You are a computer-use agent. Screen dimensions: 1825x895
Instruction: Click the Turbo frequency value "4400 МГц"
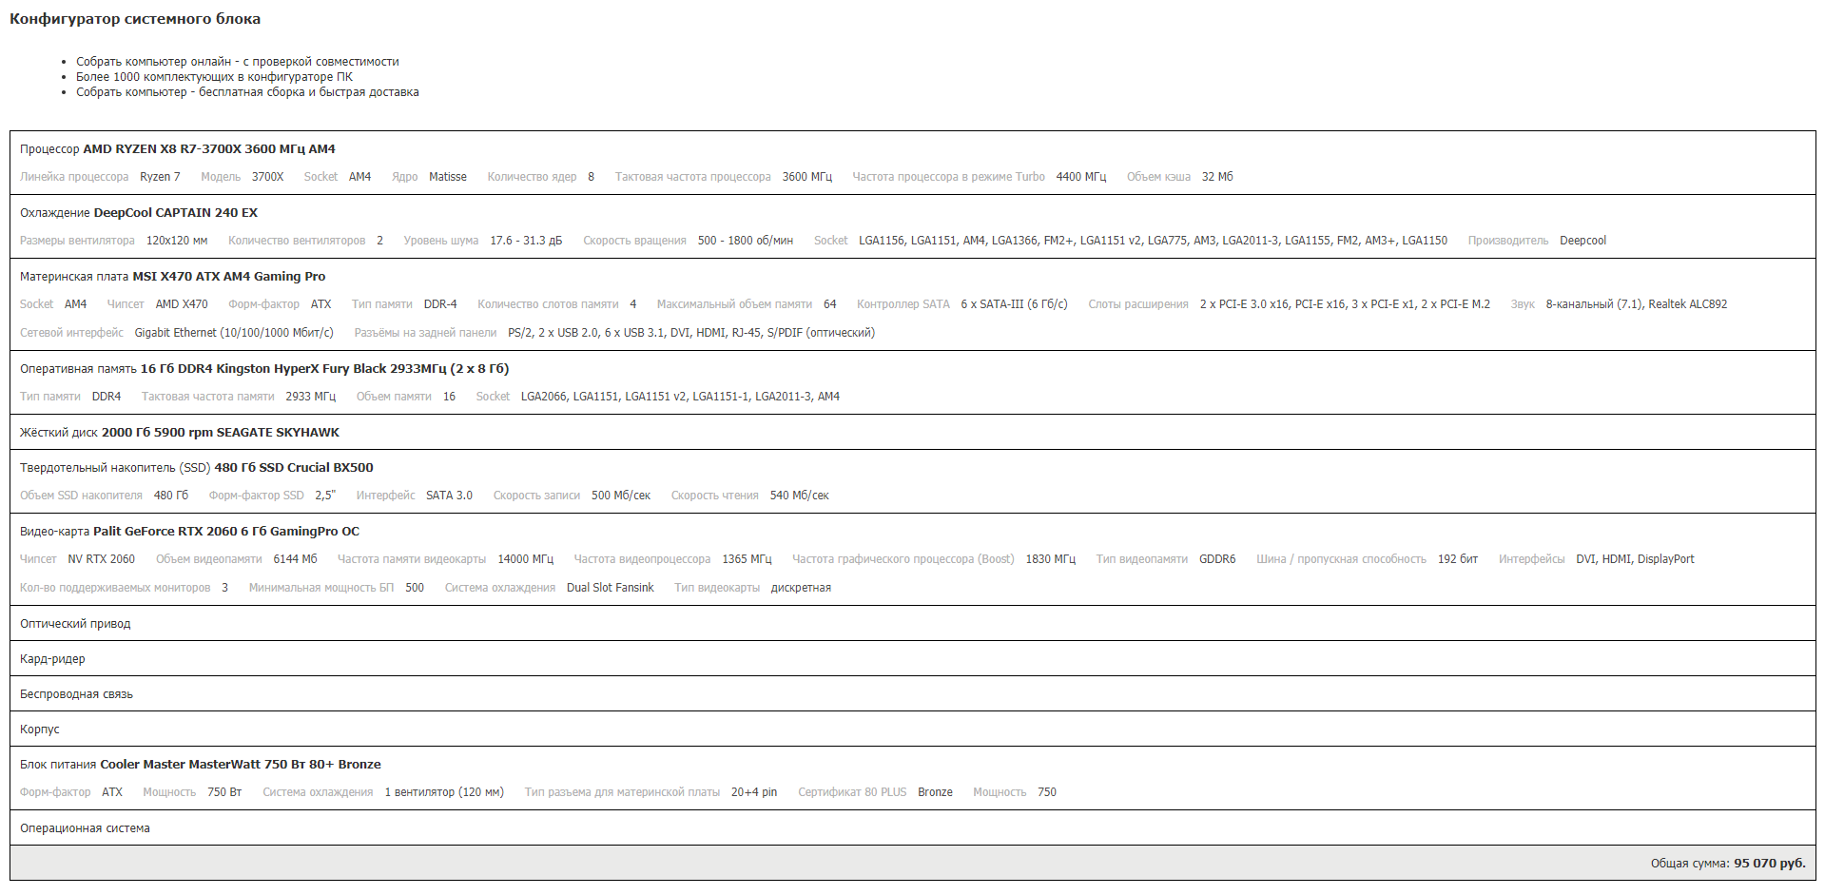point(1080,177)
